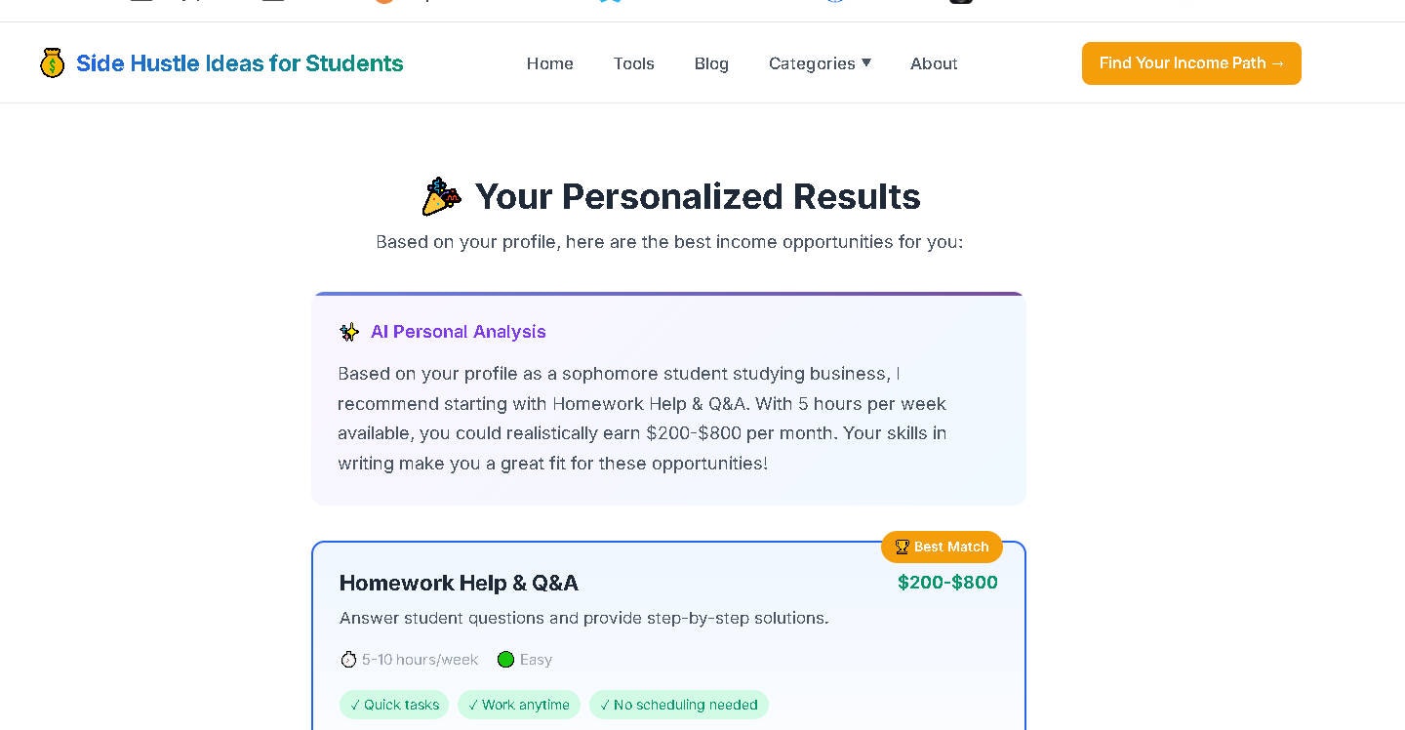Click the money bag site logo icon
Viewport: 1405px width, 730px height.
53,62
